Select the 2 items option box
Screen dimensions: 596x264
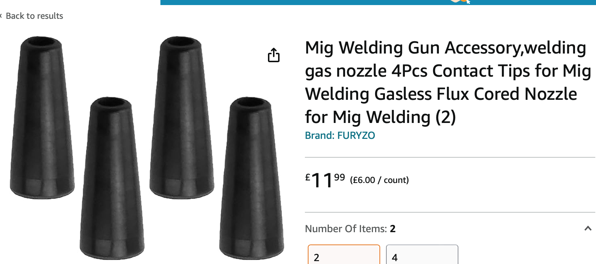pyautogui.click(x=344, y=255)
